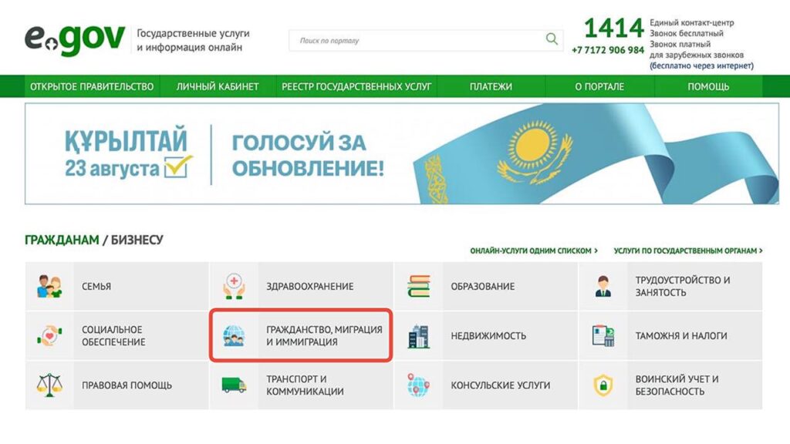This screenshot has width=790, height=444.
Task: Click the Здравоохранение hands icon
Action: 234,286
